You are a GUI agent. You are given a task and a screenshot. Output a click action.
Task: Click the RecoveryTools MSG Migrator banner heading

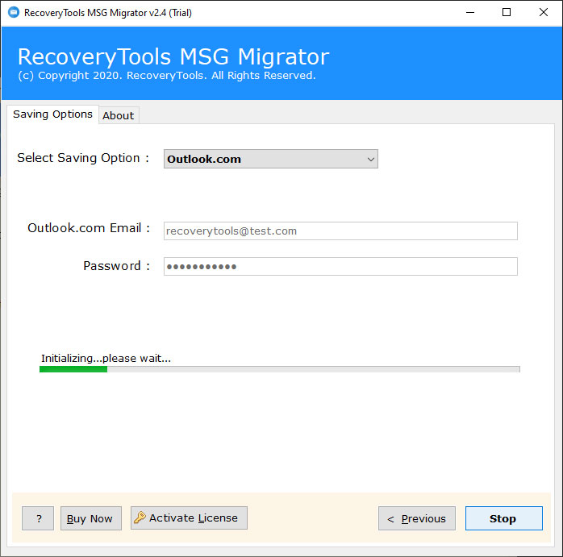tap(173, 56)
